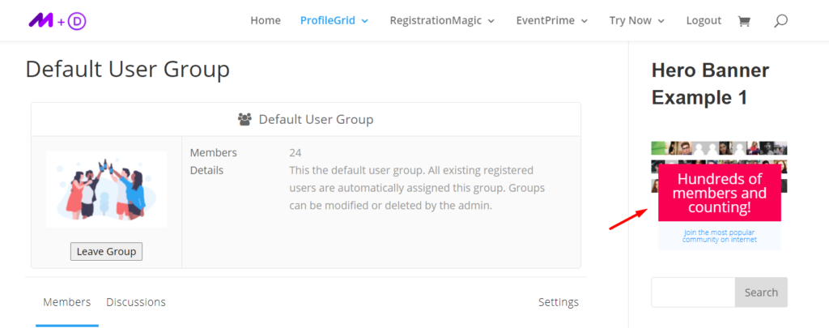Click the pink Hundreds of members banner
This screenshot has height=328, width=829.
point(719,194)
